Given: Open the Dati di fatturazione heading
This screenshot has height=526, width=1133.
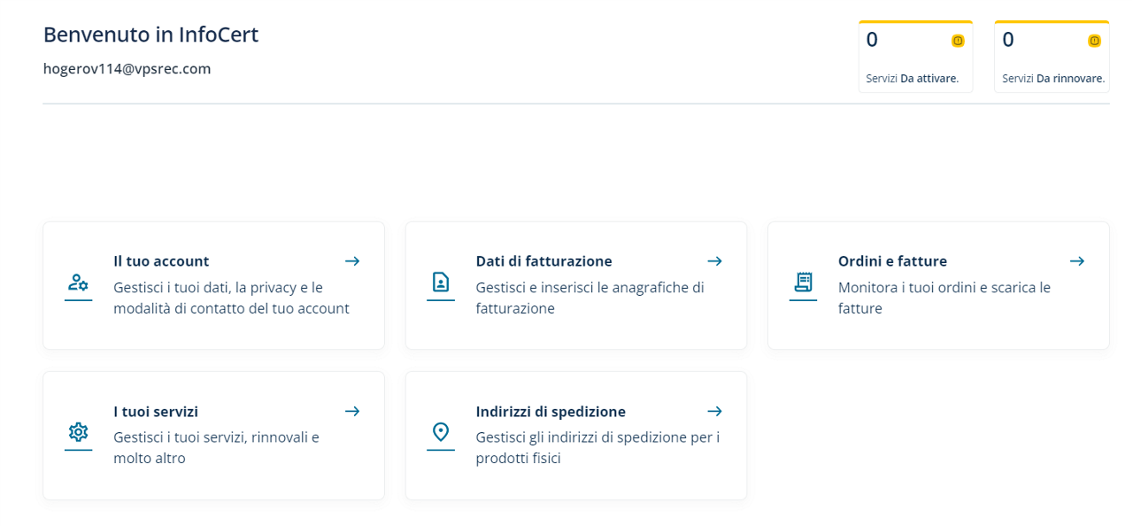Looking at the screenshot, I should click(543, 261).
